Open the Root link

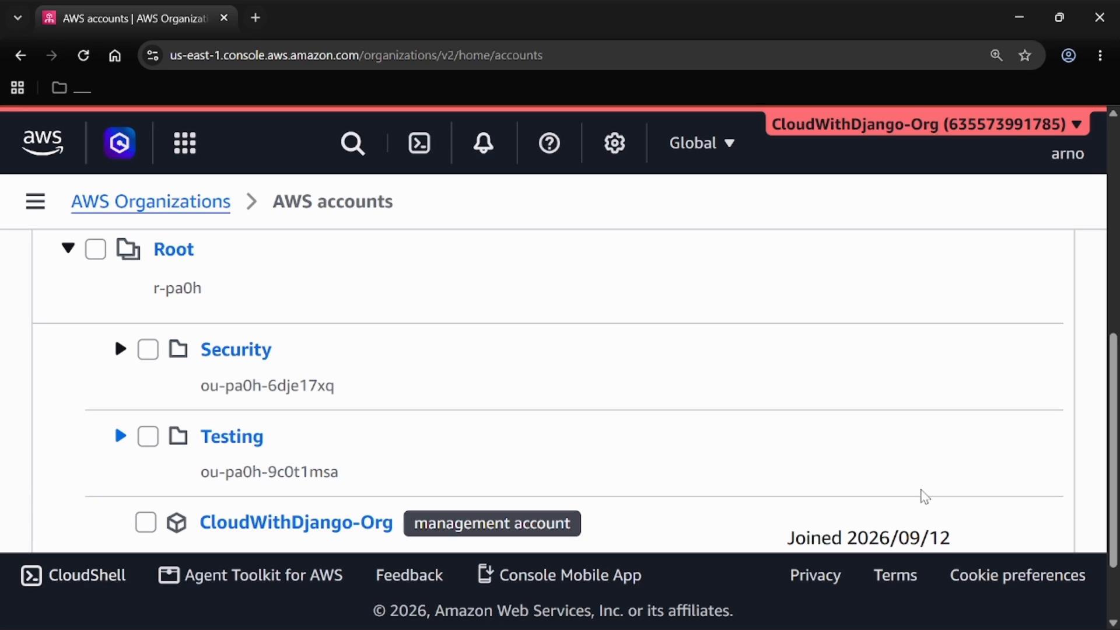pyautogui.click(x=173, y=249)
